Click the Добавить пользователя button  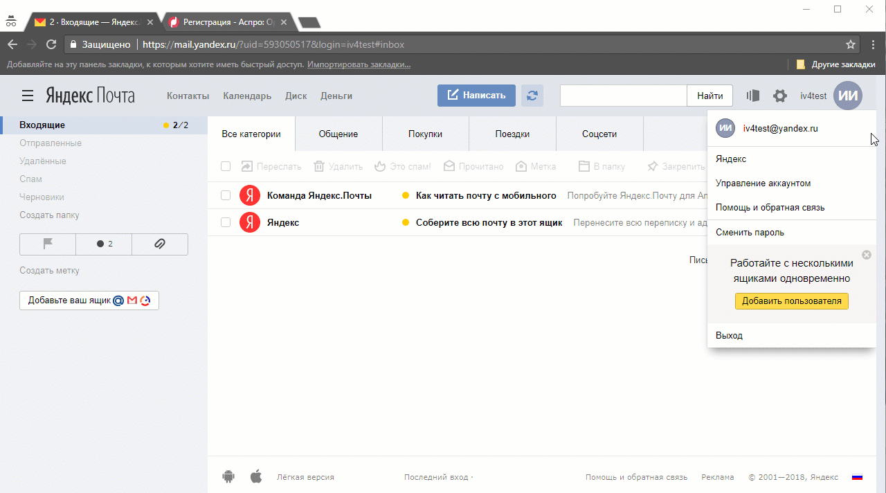791,301
